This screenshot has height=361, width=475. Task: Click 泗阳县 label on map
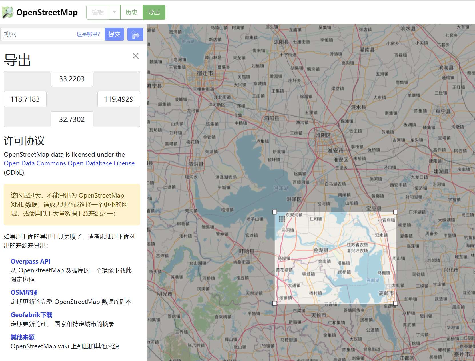(272, 118)
